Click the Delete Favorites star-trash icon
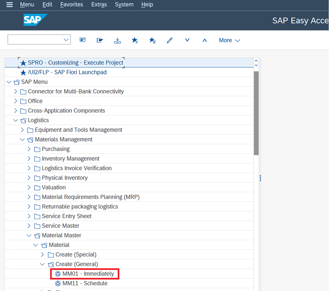 click(152, 40)
